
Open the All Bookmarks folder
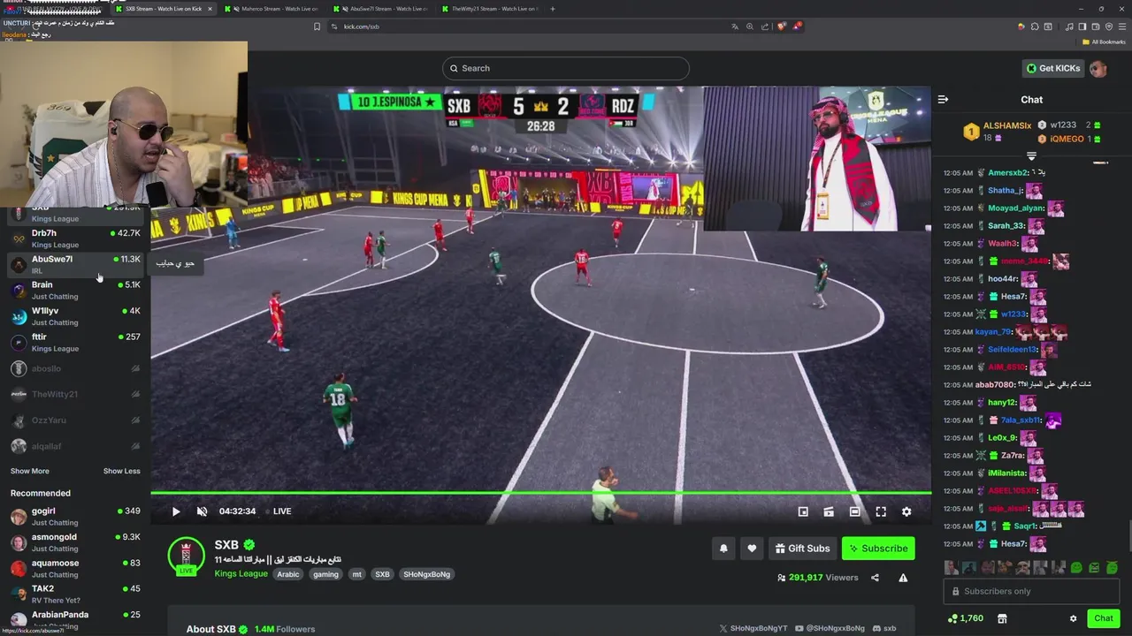[1104, 42]
